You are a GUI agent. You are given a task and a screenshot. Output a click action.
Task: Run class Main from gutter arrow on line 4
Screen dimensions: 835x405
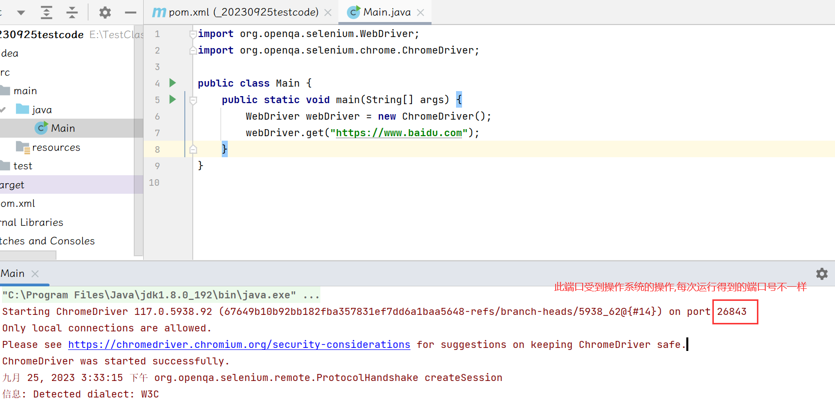[x=173, y=83]
